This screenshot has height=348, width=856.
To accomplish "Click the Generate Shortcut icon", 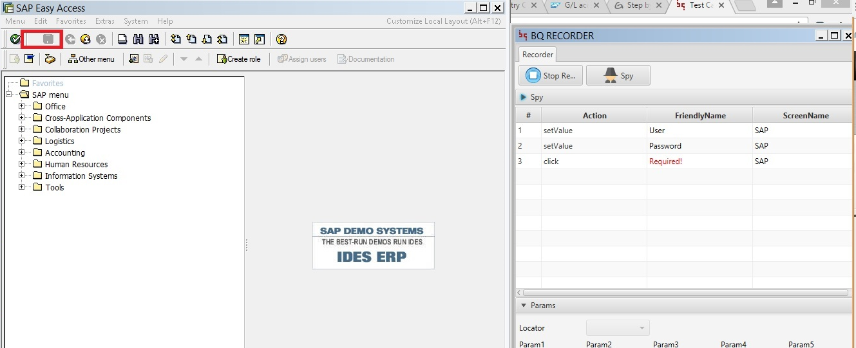I will pos(259,39).
